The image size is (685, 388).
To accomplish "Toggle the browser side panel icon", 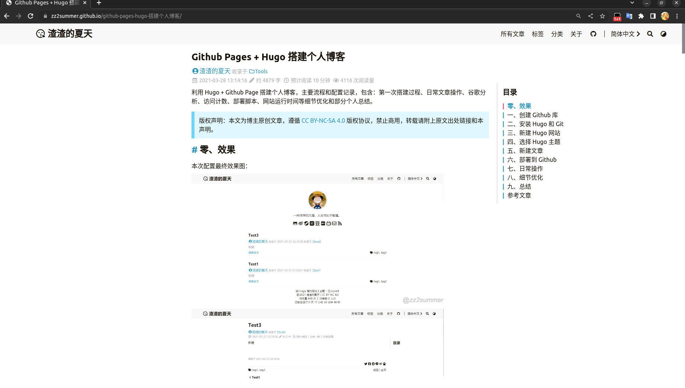I will click(653, 16).
